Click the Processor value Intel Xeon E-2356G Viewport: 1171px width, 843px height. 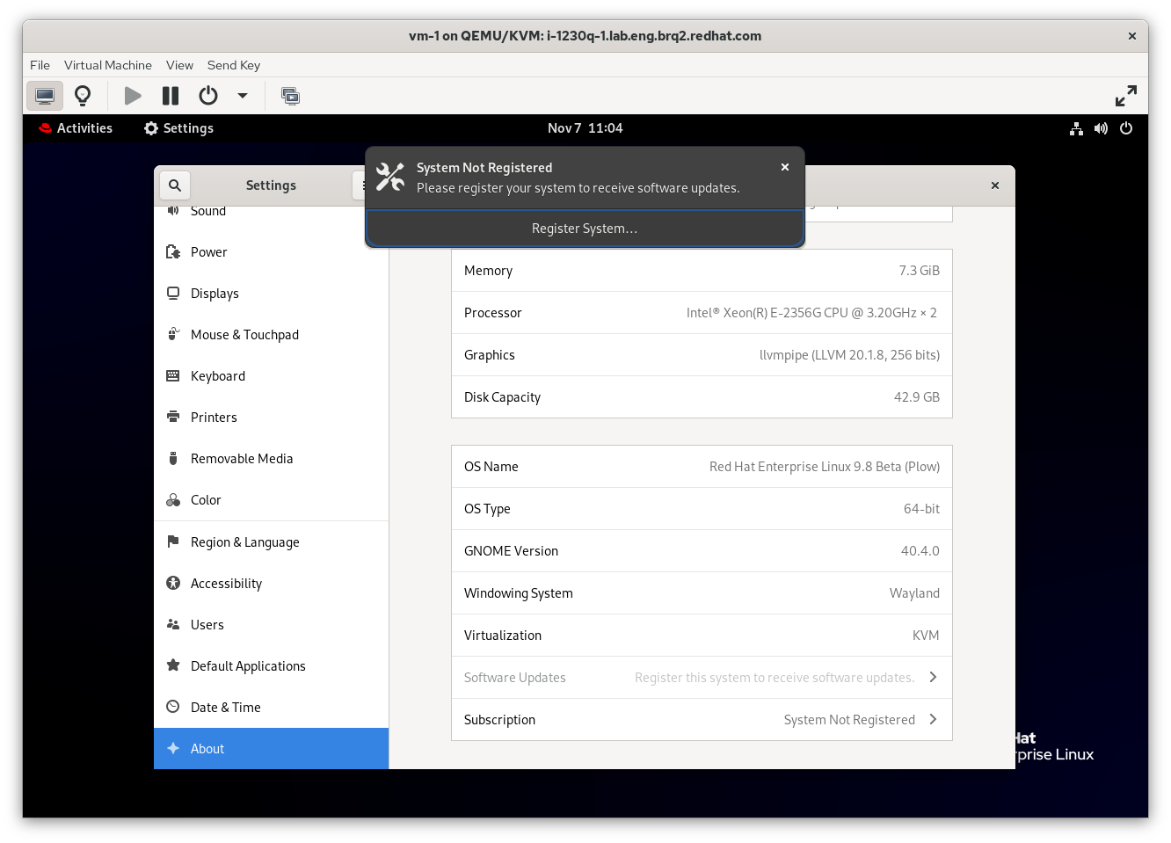pos(811,313)
